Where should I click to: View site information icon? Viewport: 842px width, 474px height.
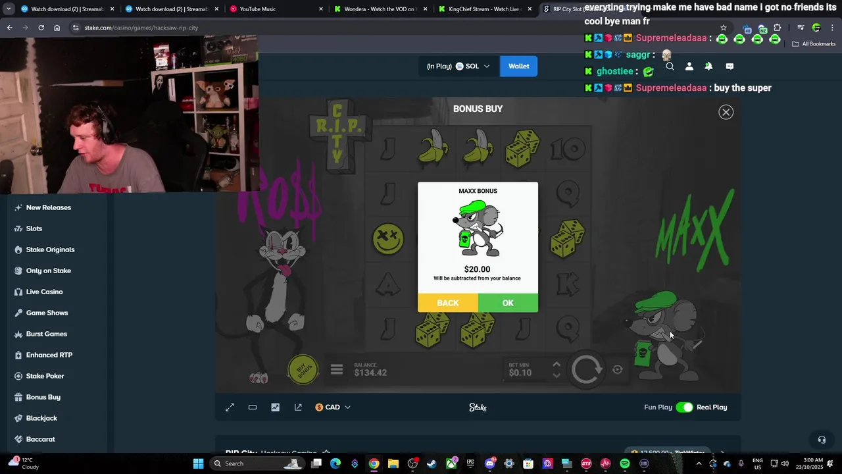(76, 28)
